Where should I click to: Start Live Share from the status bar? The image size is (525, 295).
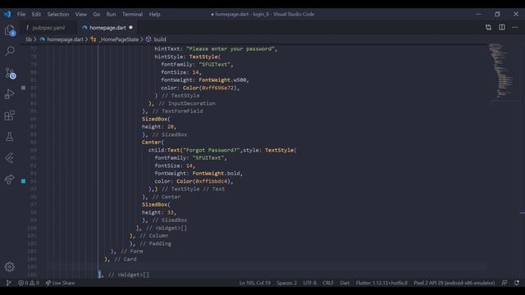[x=60, y=283]
